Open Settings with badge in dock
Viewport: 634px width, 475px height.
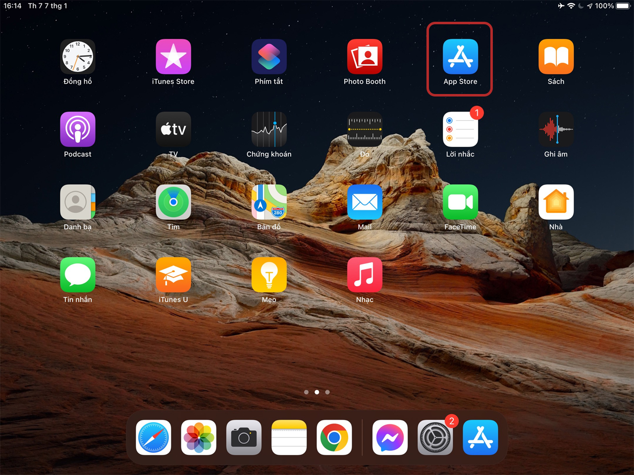point(435,437)
